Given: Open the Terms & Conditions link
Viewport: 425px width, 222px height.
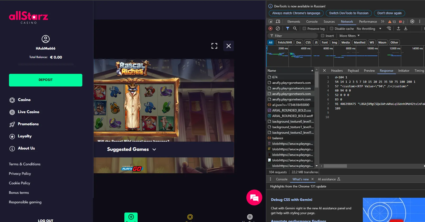Looking at the screenshot, I should tap(25, 164).
